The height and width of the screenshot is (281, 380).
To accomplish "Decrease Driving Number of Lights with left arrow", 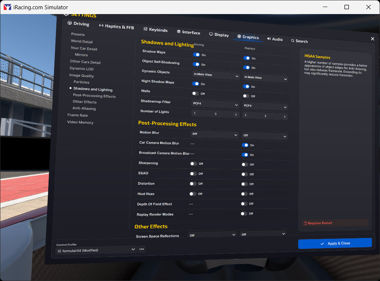I will 194,113.
